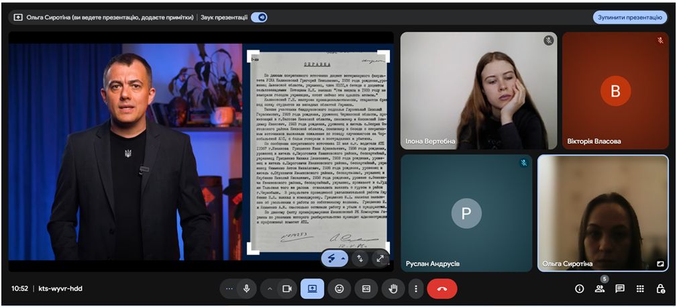
Task: Expand the video settings arrow next to camera
Action: tap(270, 289)
